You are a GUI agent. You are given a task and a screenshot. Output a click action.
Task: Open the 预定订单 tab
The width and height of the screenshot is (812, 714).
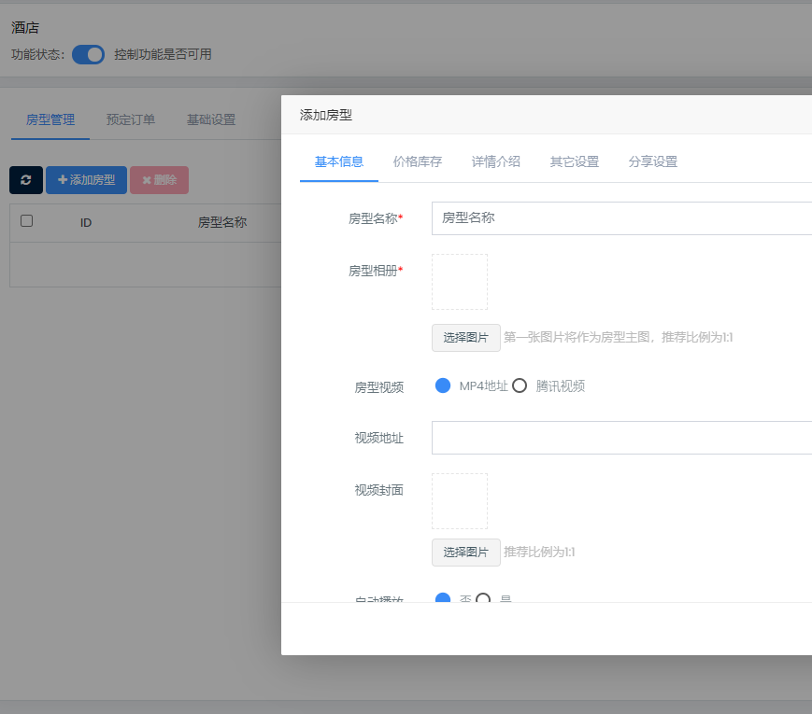pos(131,120)
